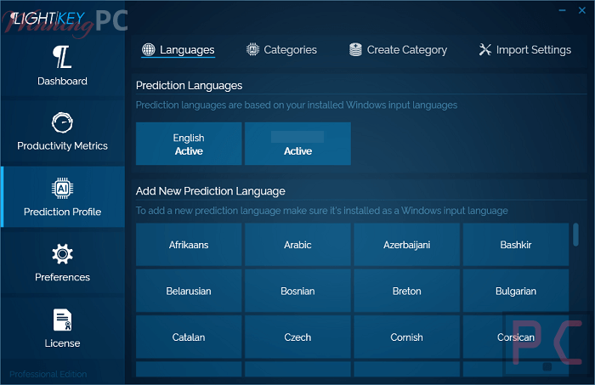Click the 'To add a new prediction language' hint

coord(322,211)
